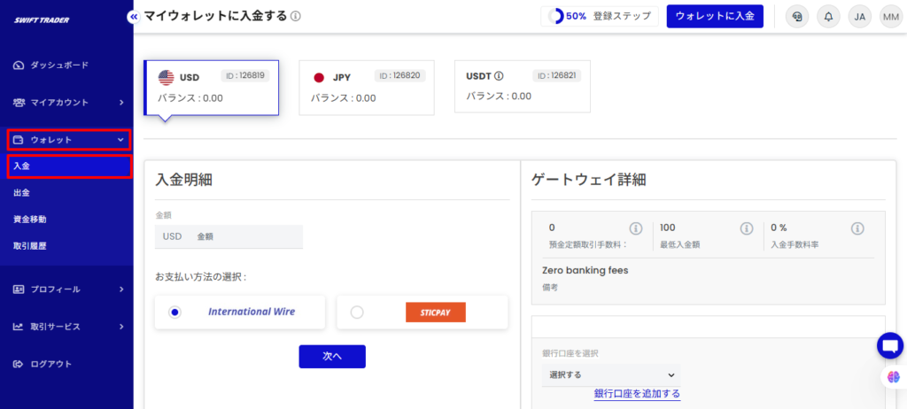Click the Japan flag on JPY wallet
This screenshot has width=907, height=409.
[x=319, y=78]
